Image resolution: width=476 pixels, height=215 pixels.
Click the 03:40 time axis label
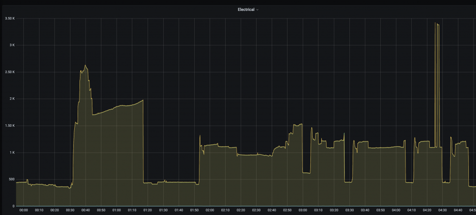[x=365, y=210]
